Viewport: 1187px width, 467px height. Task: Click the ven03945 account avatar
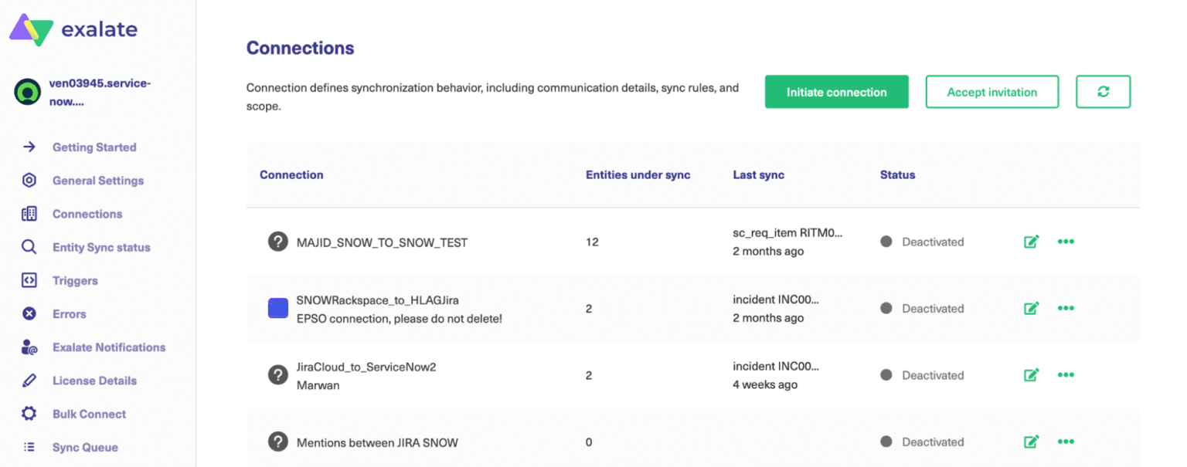26,91
